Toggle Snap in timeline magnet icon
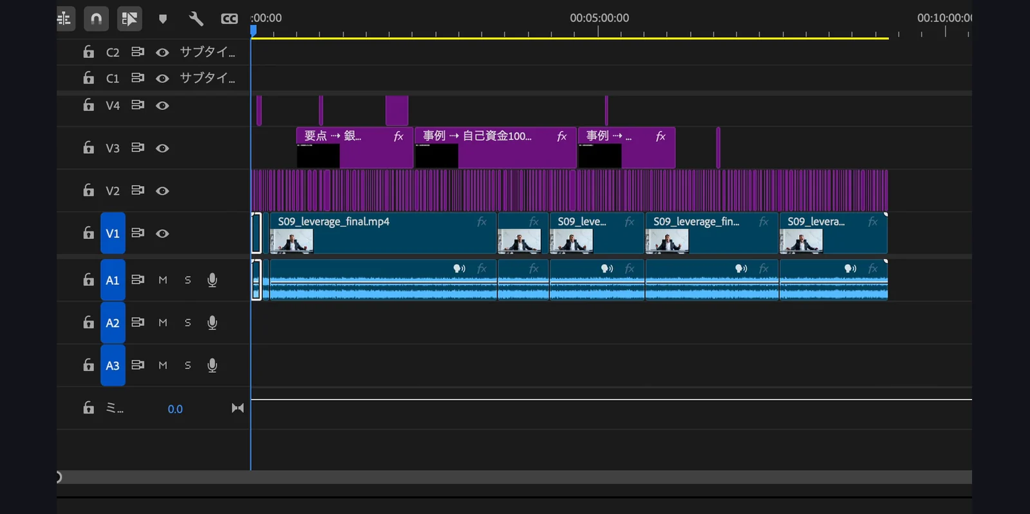The height and width of the screenshot is (514, 1030). click(x=96, y=19)
